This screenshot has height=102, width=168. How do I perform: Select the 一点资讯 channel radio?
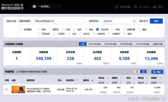click(54, 34)
